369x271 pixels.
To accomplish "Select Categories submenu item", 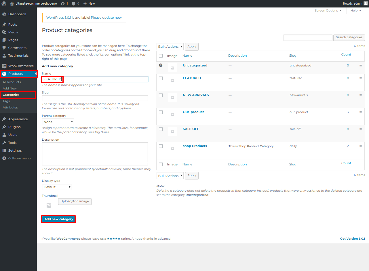I will pyautogui.click(x=11, y=95).
